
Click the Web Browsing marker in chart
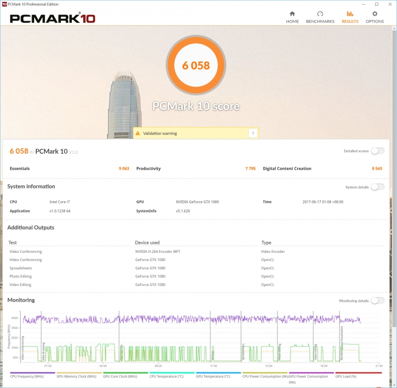(x=43, y=351)
